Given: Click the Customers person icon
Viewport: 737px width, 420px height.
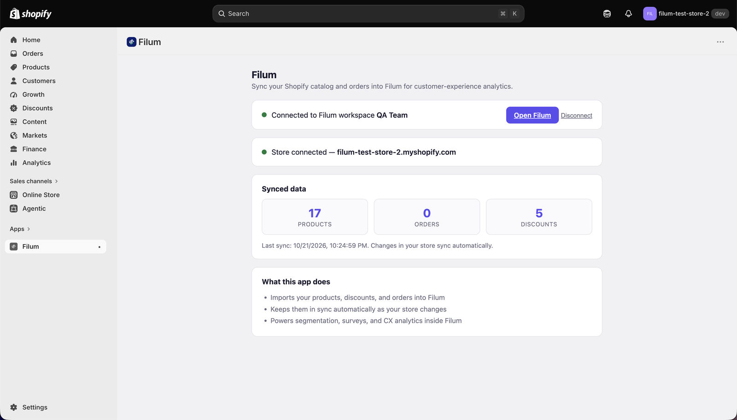Looking at the screenshot, I should click(14, 81).
